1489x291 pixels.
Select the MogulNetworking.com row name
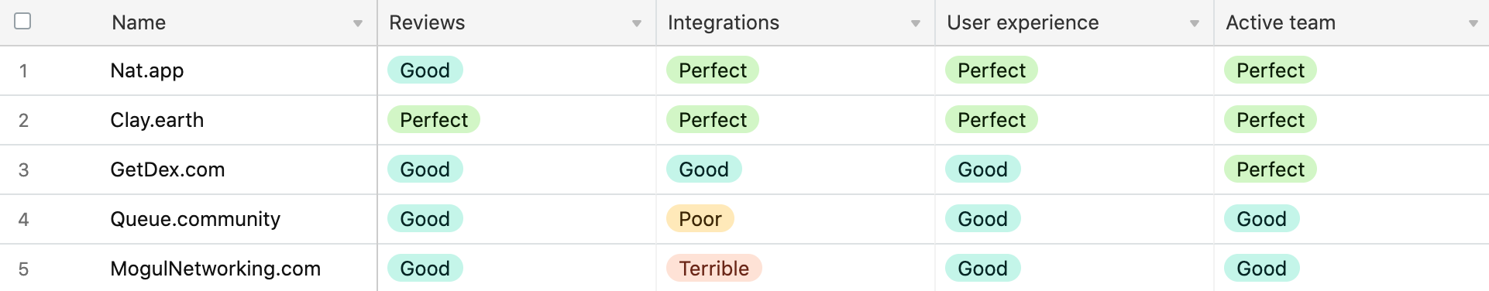215,269
